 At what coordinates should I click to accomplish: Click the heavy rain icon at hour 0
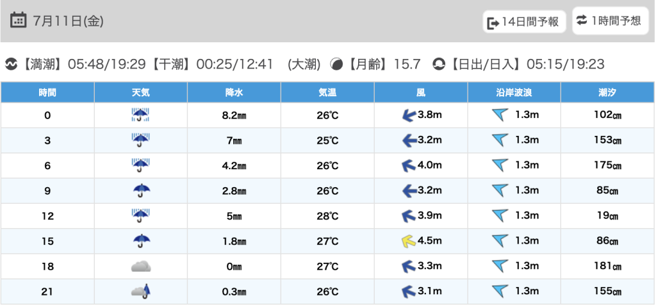(140, 115)
